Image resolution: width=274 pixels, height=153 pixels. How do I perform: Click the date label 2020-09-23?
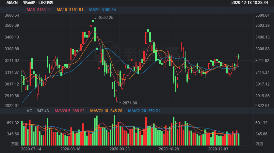(120, 149)
